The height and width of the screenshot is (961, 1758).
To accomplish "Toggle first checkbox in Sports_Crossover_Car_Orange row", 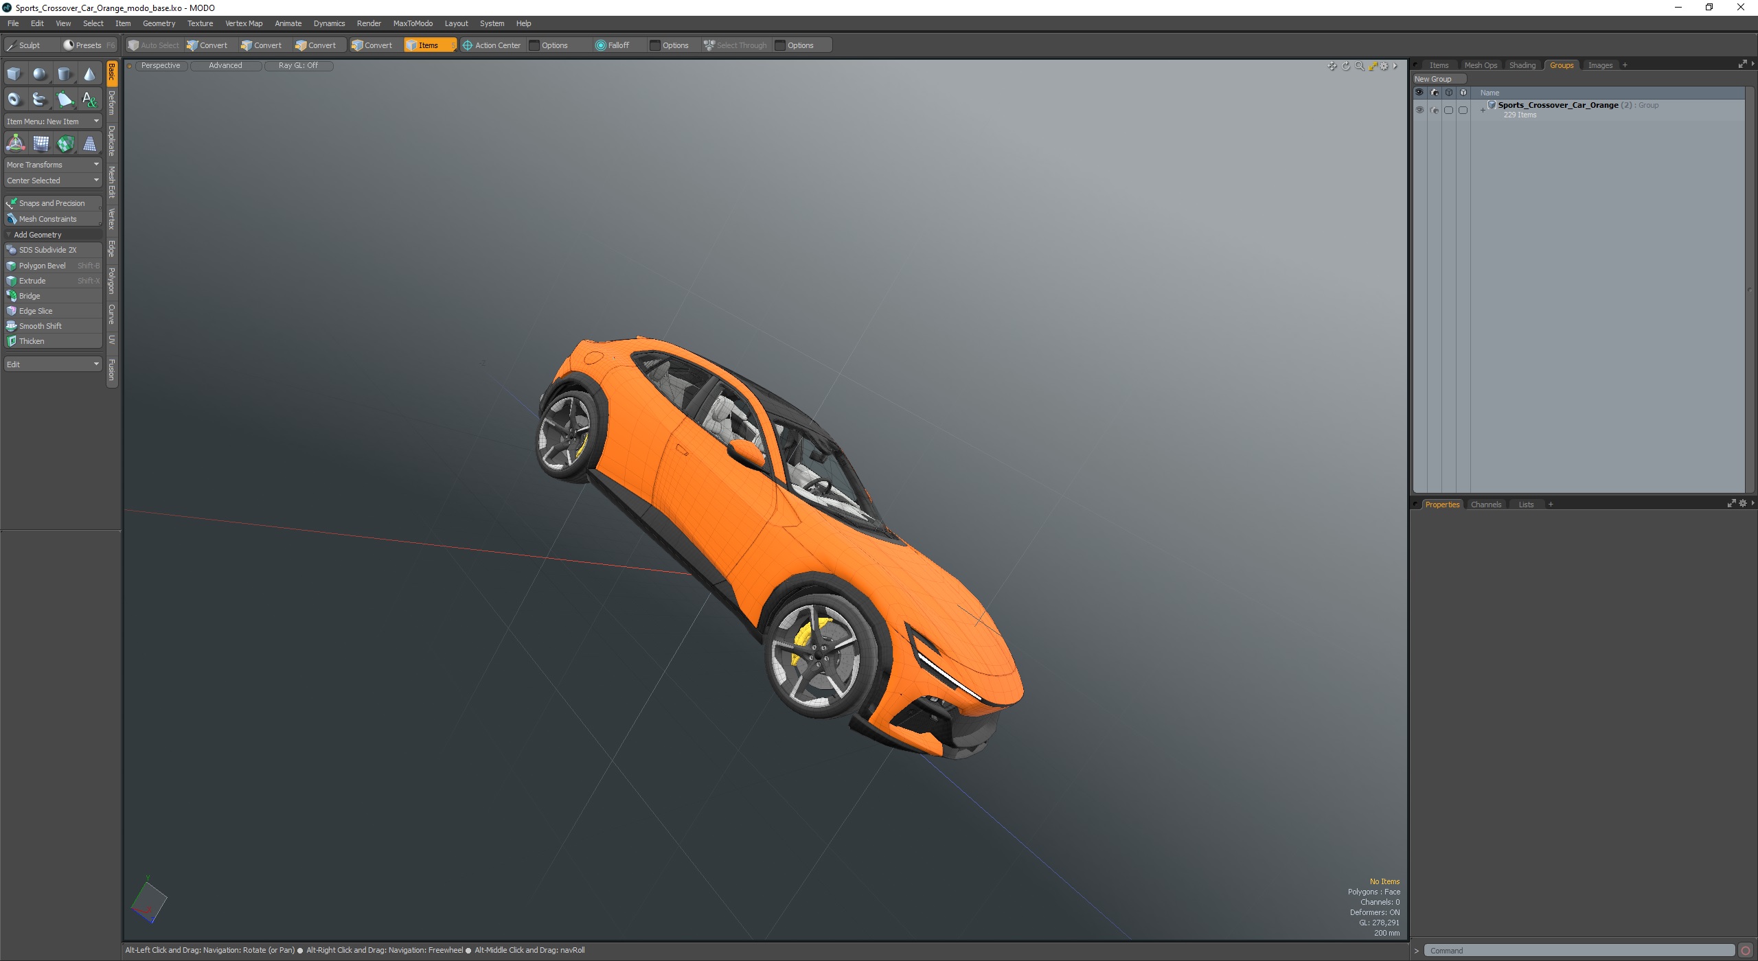I will click(1448, 110).
